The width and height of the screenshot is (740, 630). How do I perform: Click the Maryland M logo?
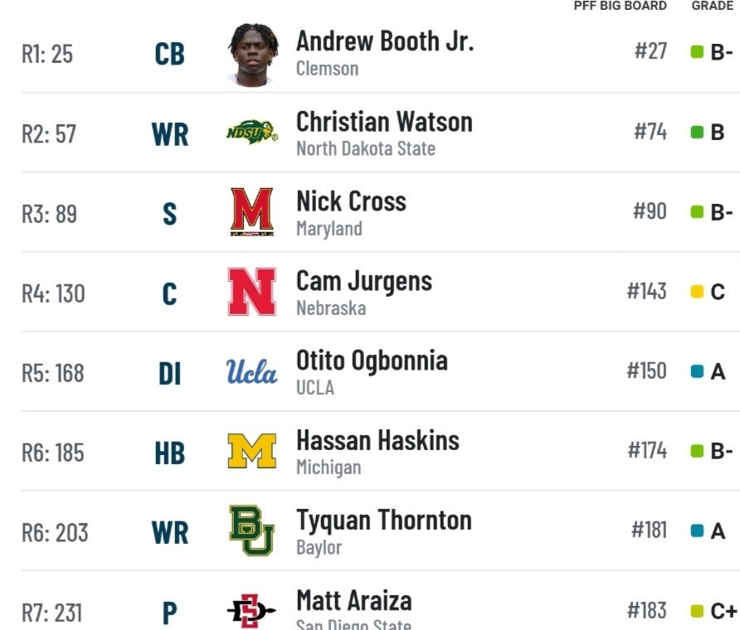coord(252,211)
